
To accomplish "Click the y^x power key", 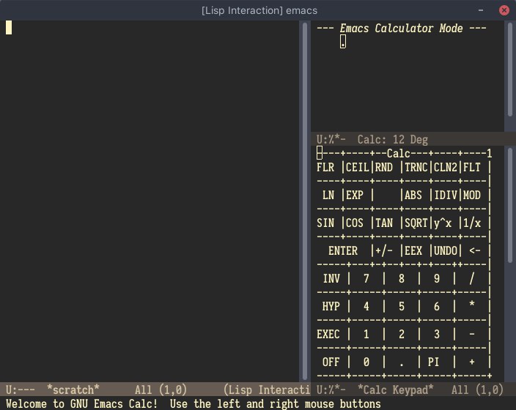I will coord(442,223).
